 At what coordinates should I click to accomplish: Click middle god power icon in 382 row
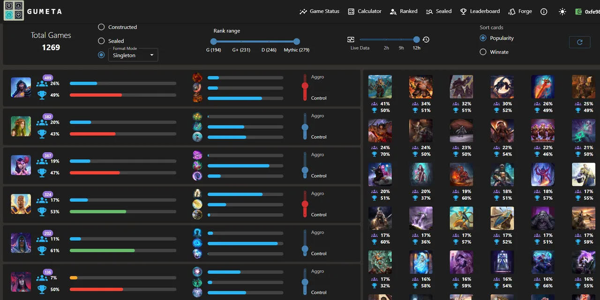point(198,127)
